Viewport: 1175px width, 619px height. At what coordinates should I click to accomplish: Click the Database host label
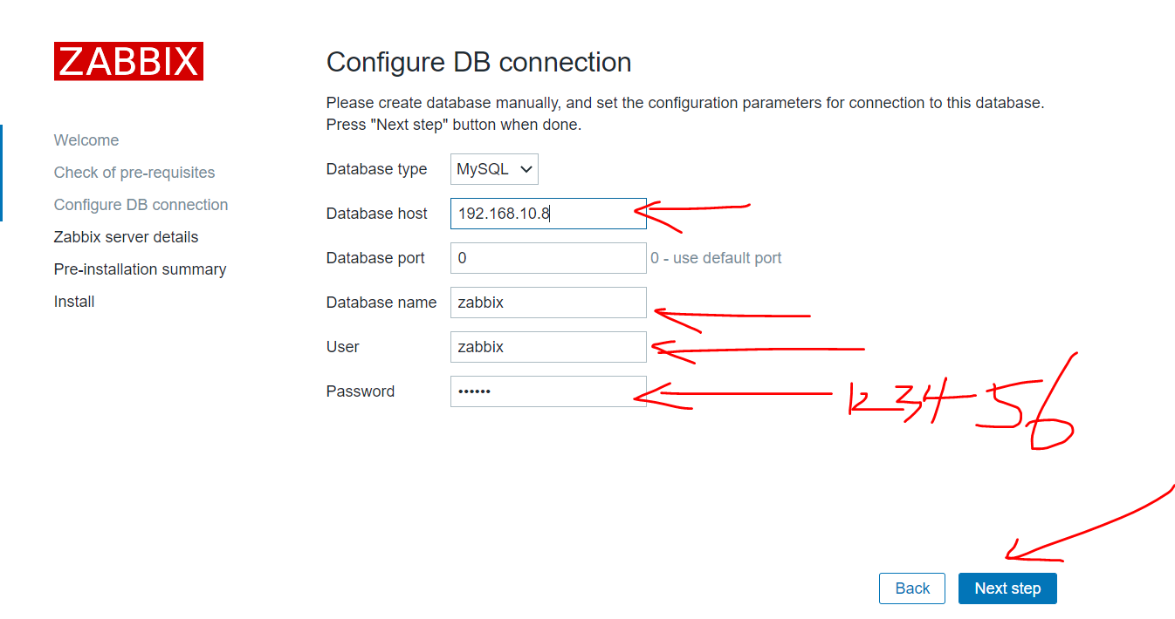tap(376, 214)
